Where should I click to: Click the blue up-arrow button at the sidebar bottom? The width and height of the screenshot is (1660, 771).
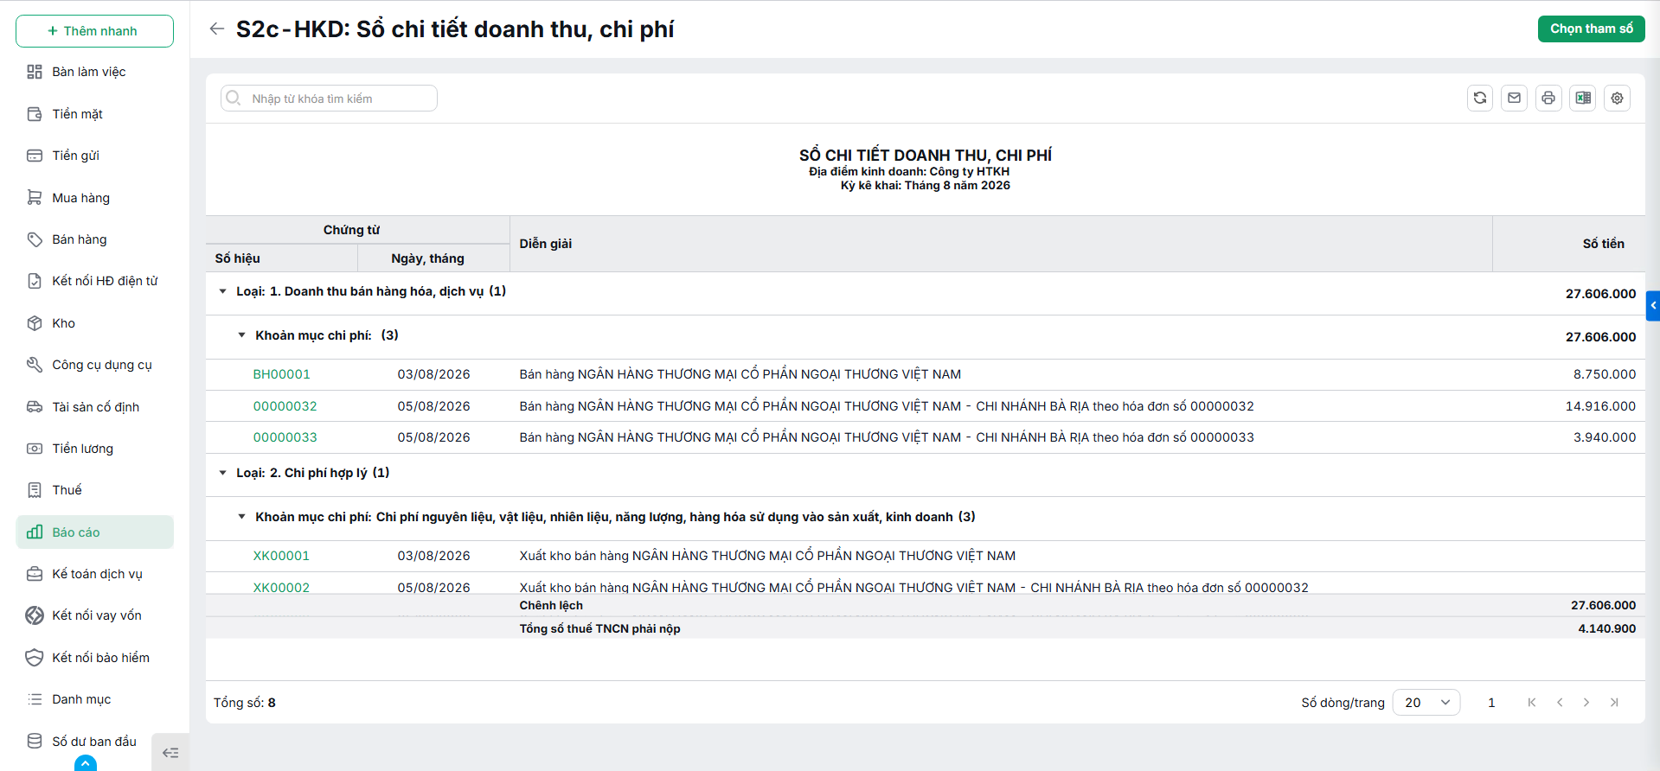point(86,763)
